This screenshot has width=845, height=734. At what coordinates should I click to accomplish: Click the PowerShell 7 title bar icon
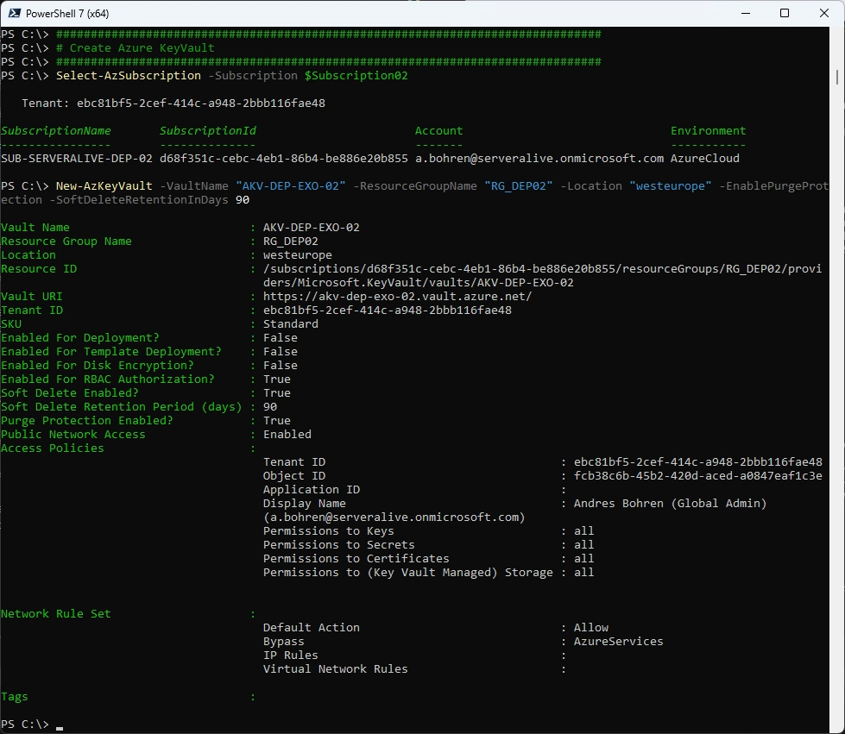tap(15, 14)
